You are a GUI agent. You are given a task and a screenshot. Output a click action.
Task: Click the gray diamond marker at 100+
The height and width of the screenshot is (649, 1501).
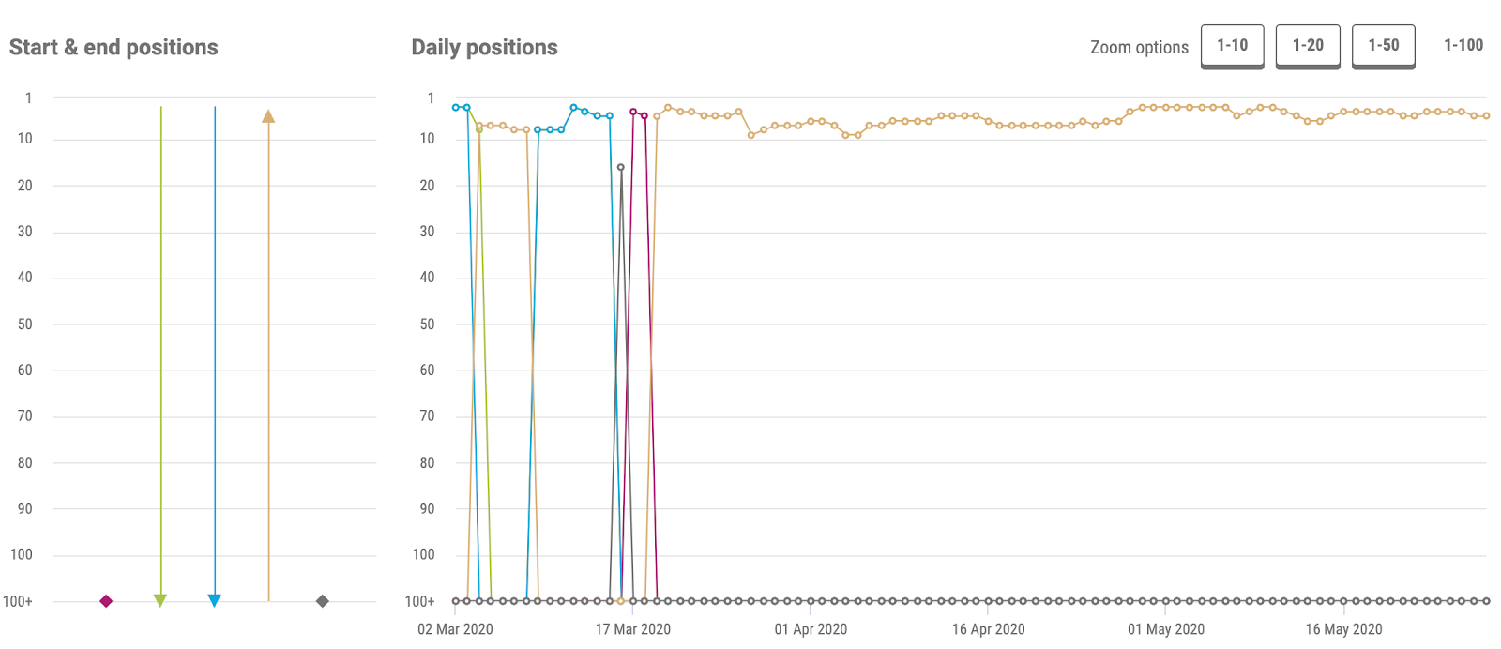tap(323, 601)
